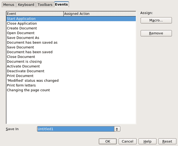This screenshot has width=178, height=146.
Task: Click the Remove button
Action: (x=156, y=33)
